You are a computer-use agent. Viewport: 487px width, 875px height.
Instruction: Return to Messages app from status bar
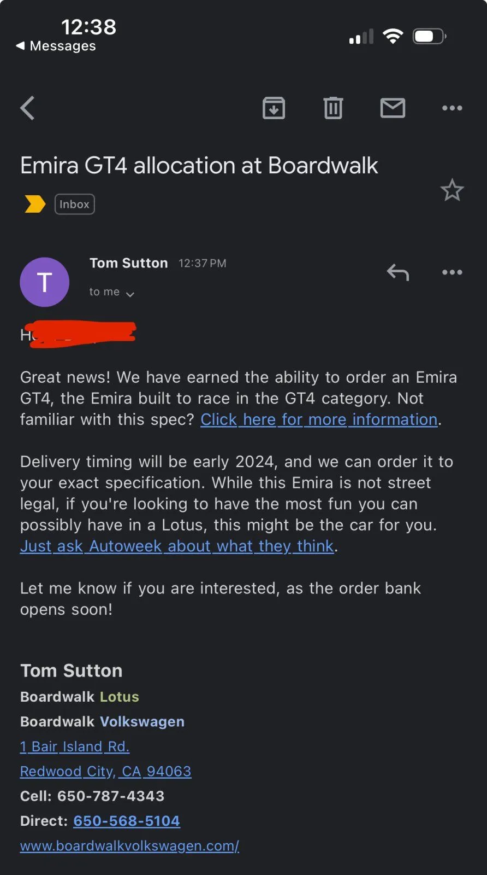pos(56,46)
